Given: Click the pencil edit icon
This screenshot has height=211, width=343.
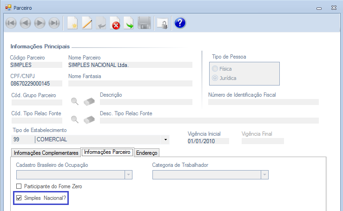Looking at the screenshot, I should point(87,23).
